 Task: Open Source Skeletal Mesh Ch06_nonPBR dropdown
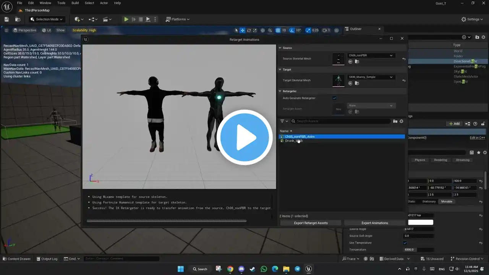pyautogui.click(x=371, y=55)
